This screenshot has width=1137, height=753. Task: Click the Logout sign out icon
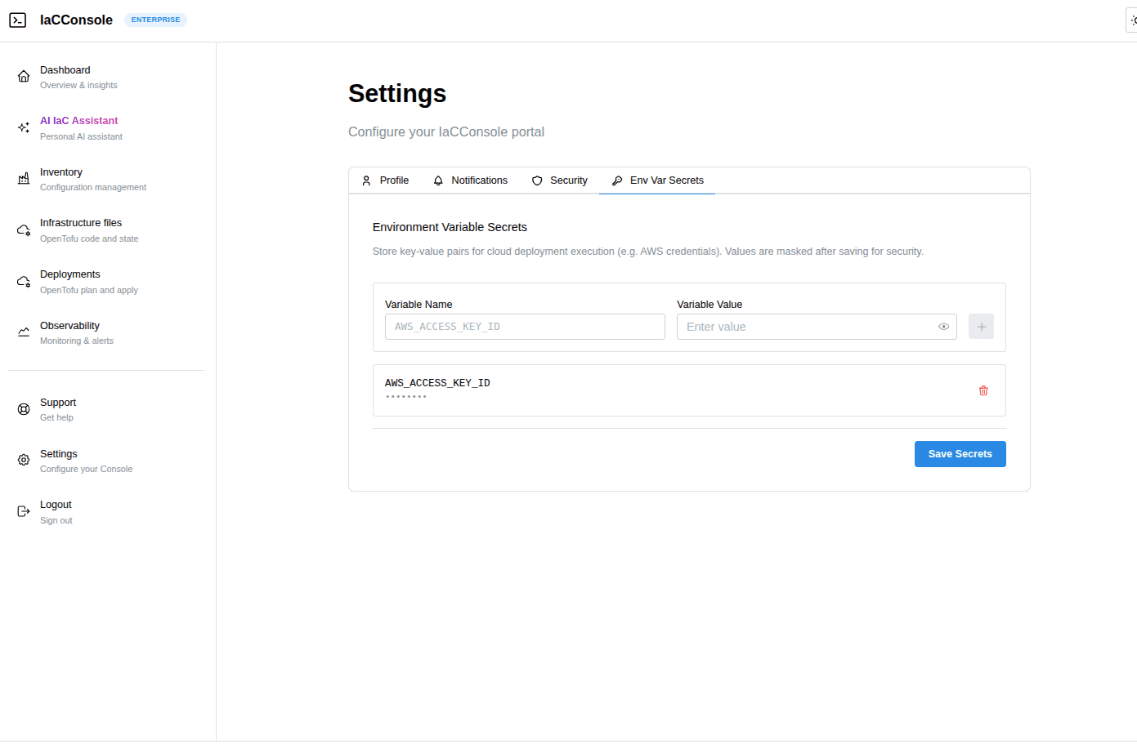tap(24, 511)
